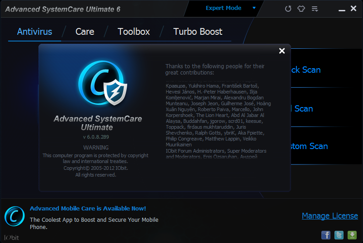Click 'The Coolest App to Boost' description text
This screenshot has width=363, height=243.
[94, 223]
